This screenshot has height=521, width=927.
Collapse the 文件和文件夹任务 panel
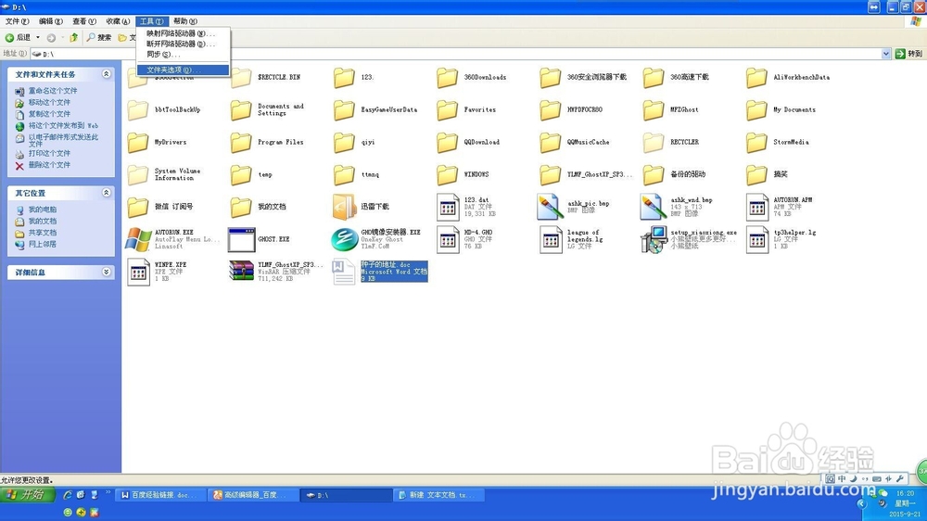[x=107, y=74]
